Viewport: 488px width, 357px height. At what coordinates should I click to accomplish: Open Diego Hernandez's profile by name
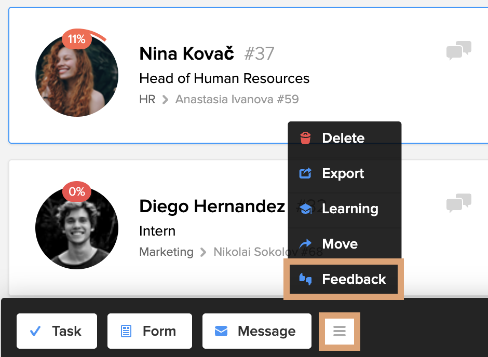pyautogui.click(x=212, y=207)
